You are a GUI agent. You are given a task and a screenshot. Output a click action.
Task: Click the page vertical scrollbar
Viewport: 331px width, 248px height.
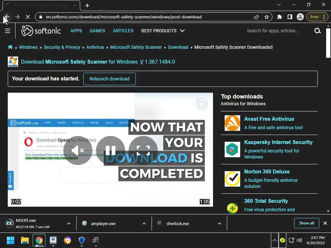click(328, 43)
